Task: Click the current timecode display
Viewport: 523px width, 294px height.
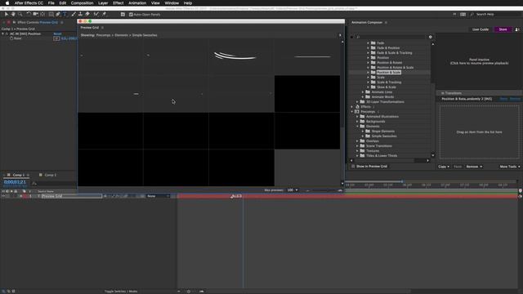Action: click(15, 182)
